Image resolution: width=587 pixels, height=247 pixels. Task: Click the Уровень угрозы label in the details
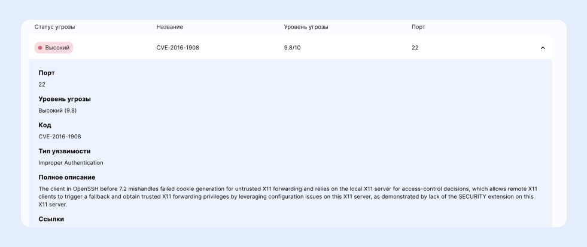pos(65,99)
